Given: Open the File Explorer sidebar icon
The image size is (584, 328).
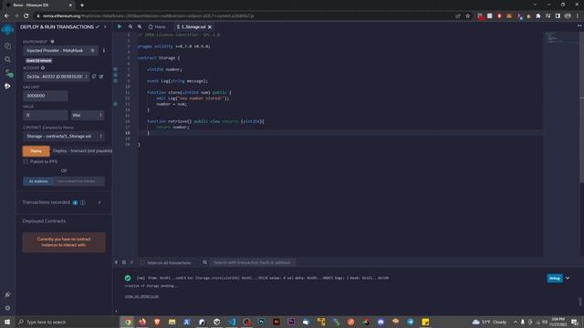Looking at the screenshot, I should (7, 46).
